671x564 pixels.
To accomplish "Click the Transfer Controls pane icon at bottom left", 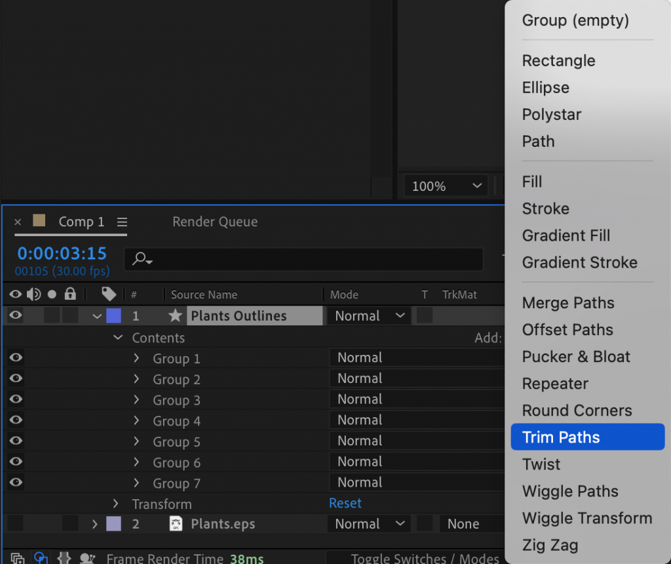I will [41, 557].
